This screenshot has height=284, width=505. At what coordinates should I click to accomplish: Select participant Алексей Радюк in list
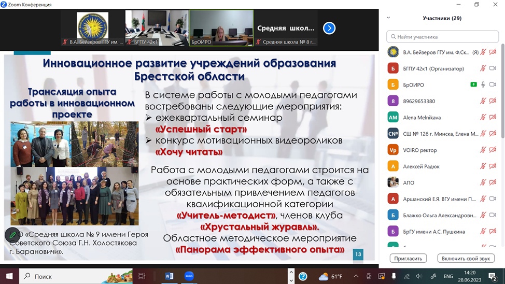point(421,166)
